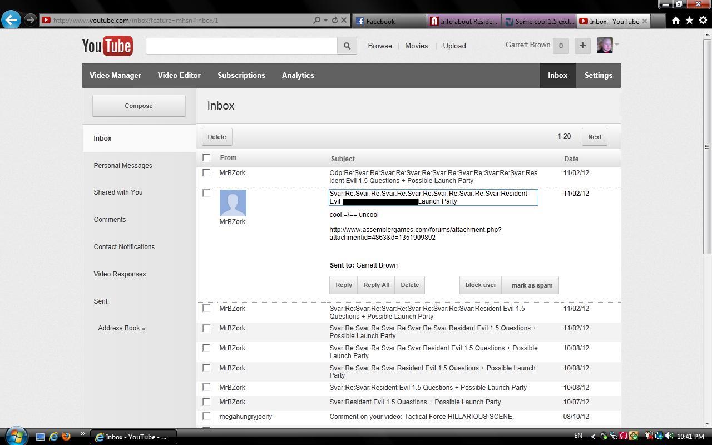Click the address bar search magnifier icon

click(317, 20)
